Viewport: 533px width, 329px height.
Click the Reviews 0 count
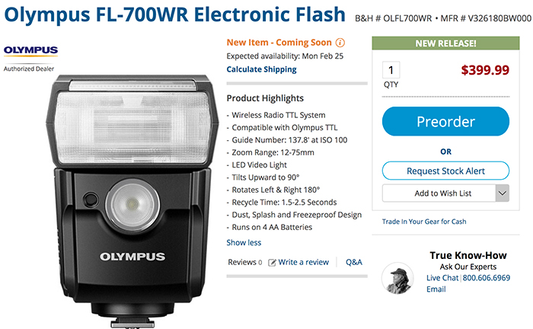coord(244,262)
